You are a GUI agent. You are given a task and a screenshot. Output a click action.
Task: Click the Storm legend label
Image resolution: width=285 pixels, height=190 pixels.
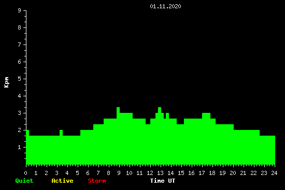pos(97,181)
